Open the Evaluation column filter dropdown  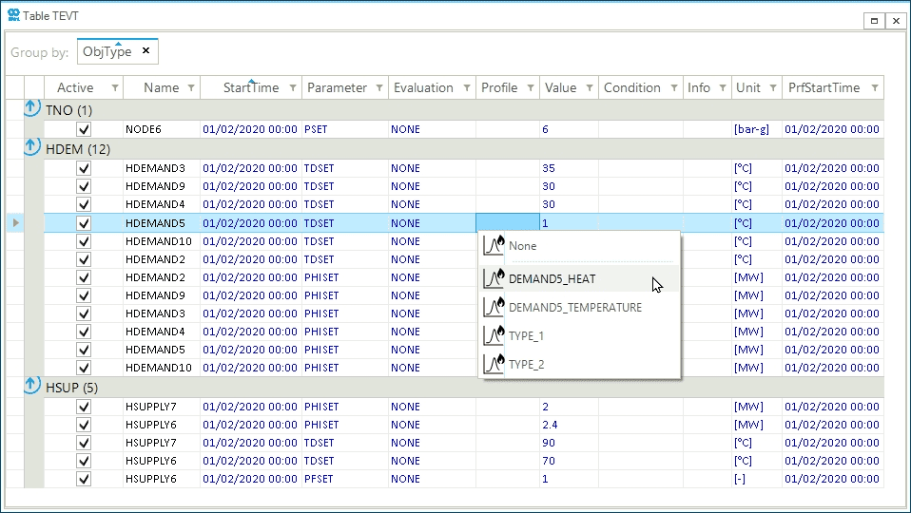point(467,88)
